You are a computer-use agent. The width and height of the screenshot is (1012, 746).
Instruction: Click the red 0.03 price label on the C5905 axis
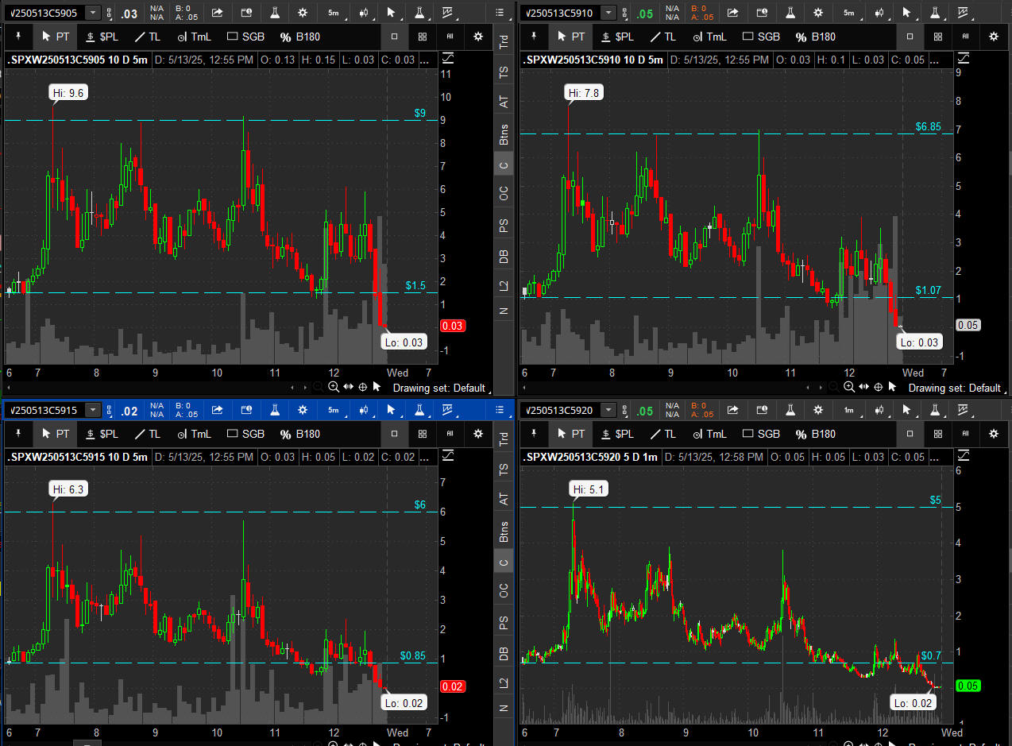451,326
